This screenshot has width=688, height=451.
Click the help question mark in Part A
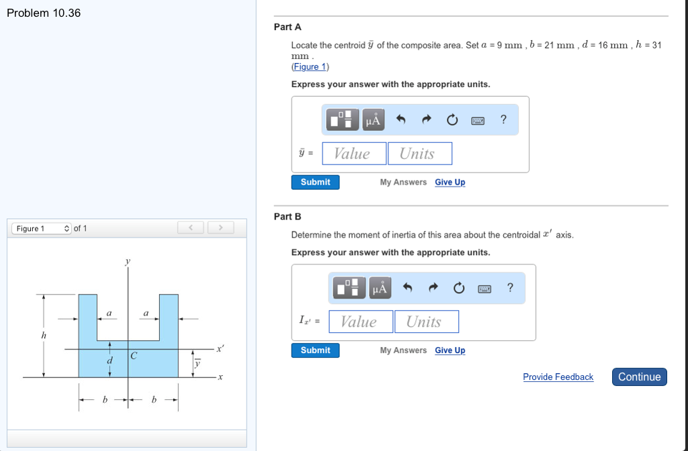tap(503, 119)
